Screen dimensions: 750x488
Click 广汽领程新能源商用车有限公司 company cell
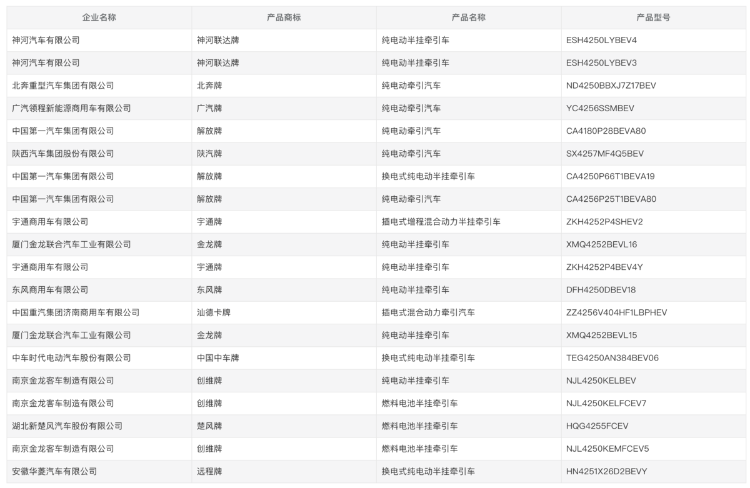click(71, 108)
